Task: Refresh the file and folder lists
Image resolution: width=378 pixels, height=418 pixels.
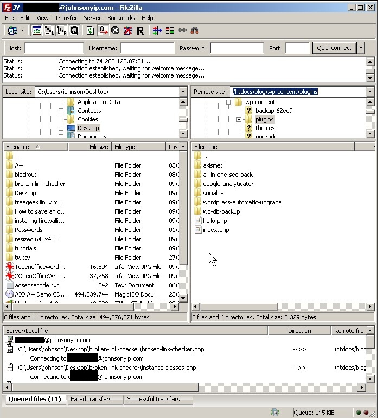Action: coord(91,31)
